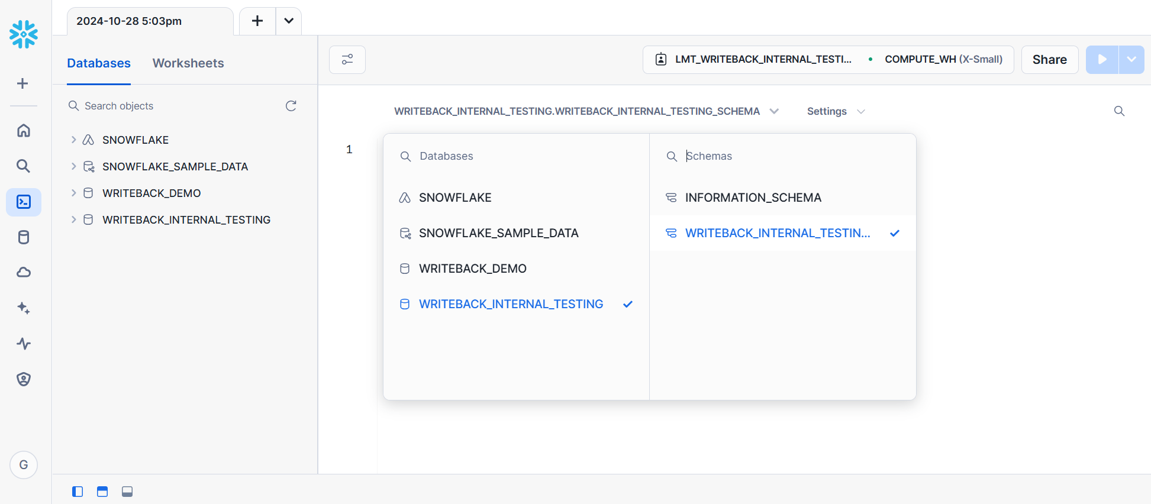Click the role and warehouse selector button

(828, 60)
